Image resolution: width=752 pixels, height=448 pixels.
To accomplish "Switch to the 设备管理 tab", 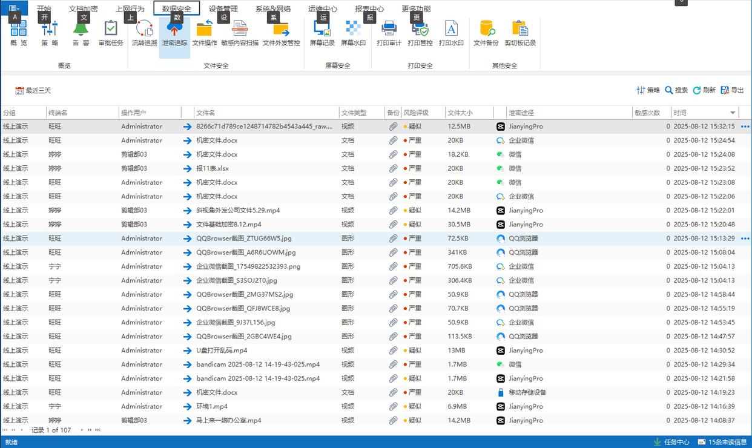I will 223,9.
